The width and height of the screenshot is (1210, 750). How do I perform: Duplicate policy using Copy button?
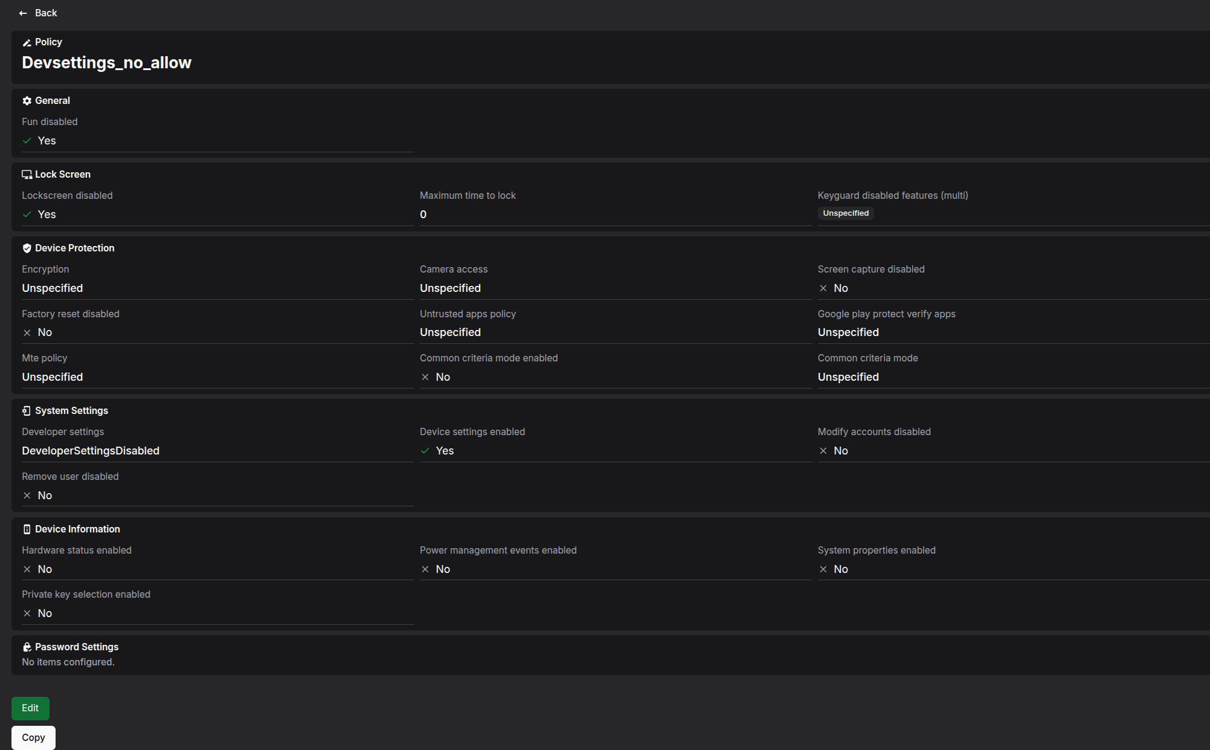point(33,738)
